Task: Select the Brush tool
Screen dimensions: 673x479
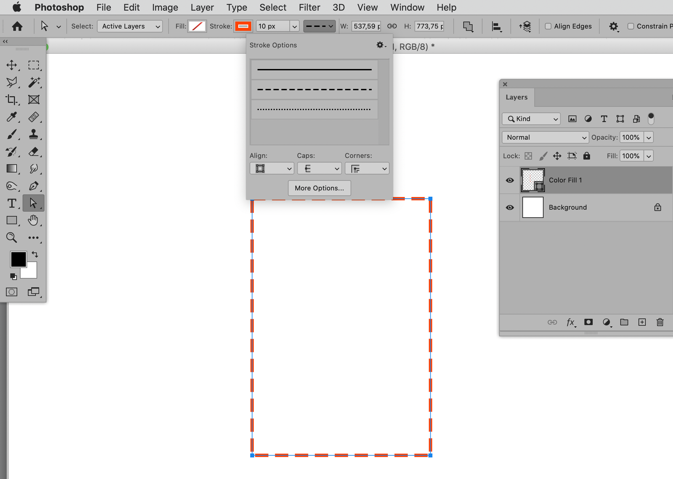Action: pyautogui.click(x=12, y=134)
